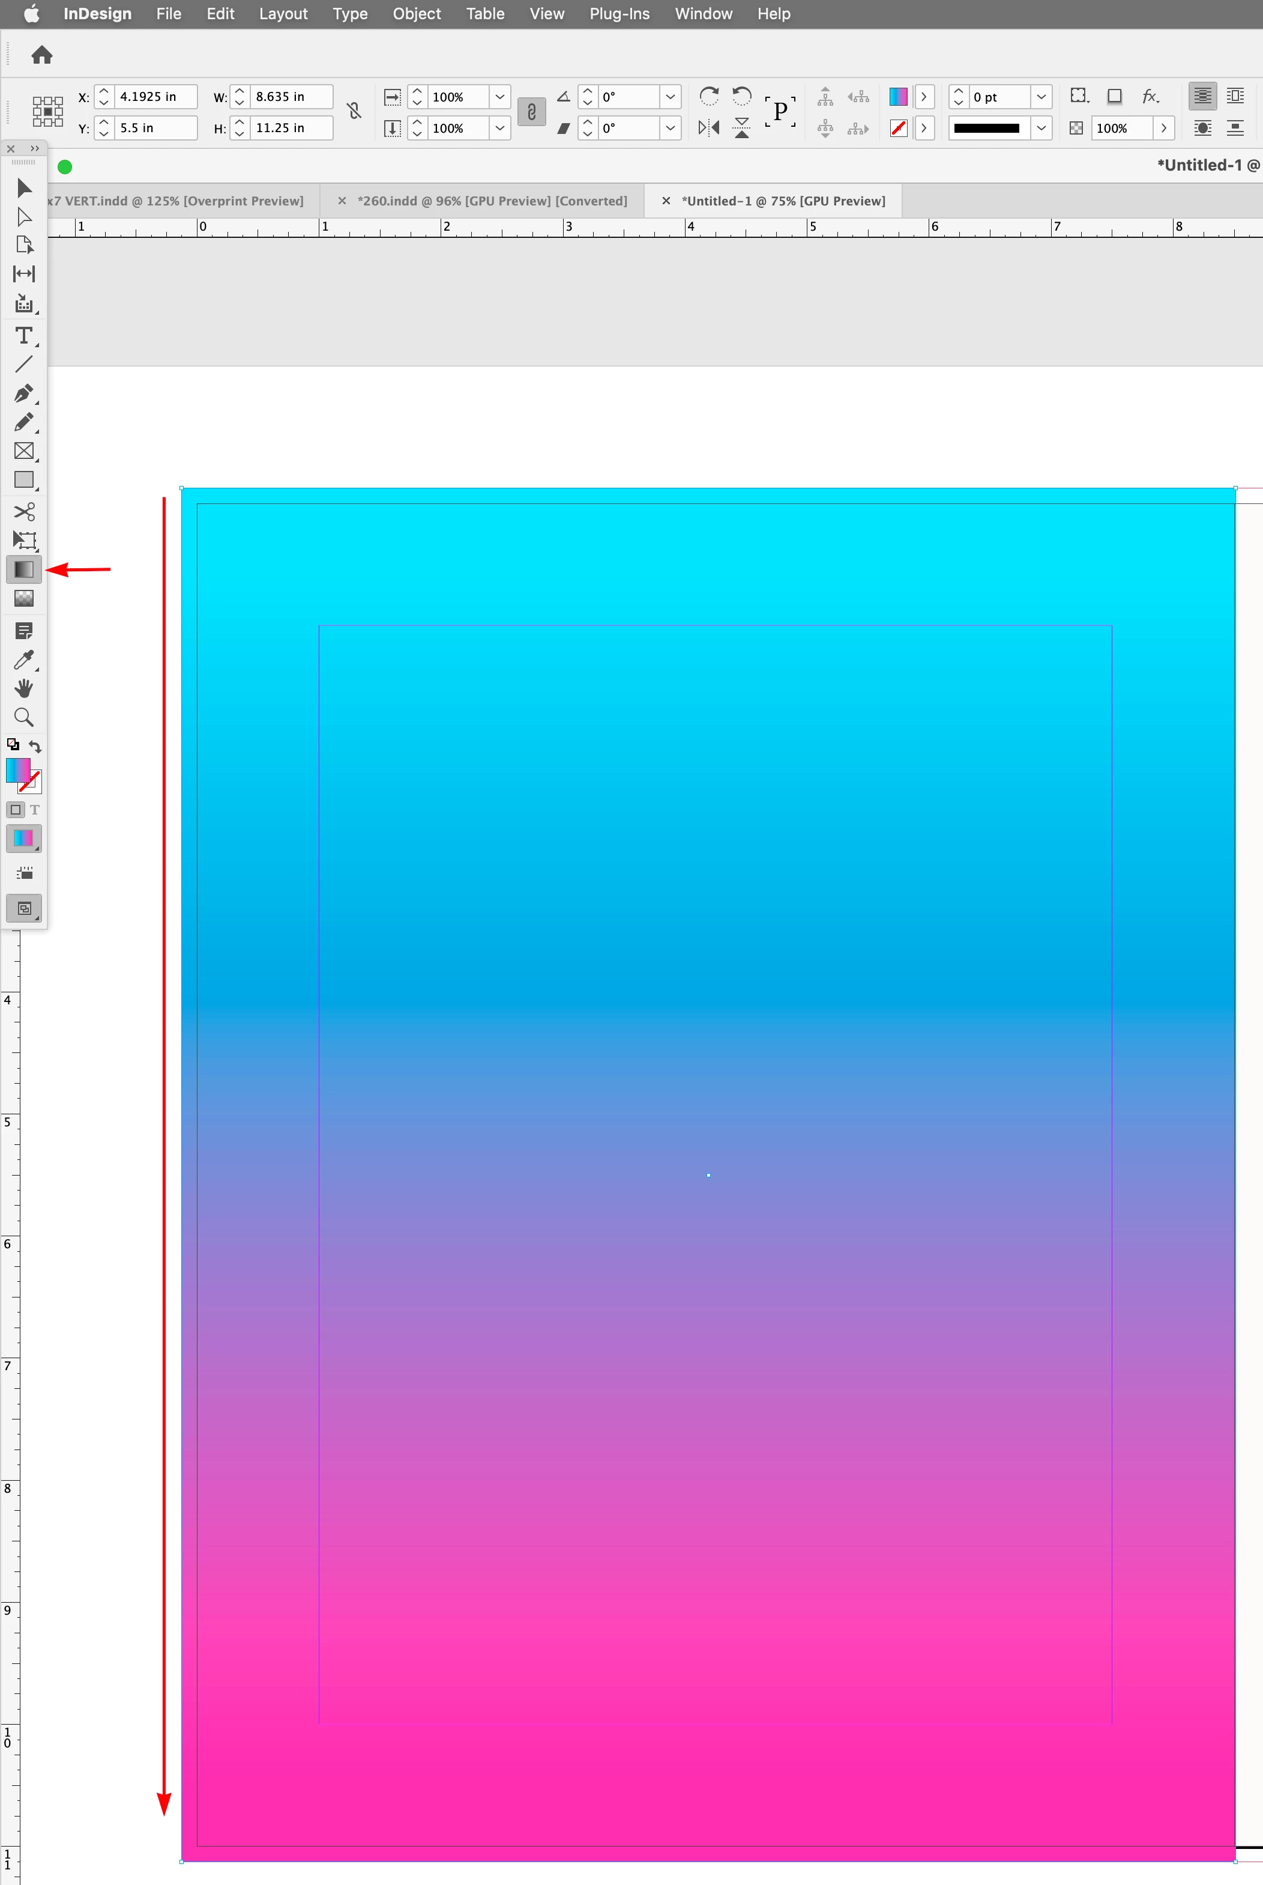Expand the Fill color options arrow
The height and width of the screenshot is (1885, 1263).
[x=924, y=97]
